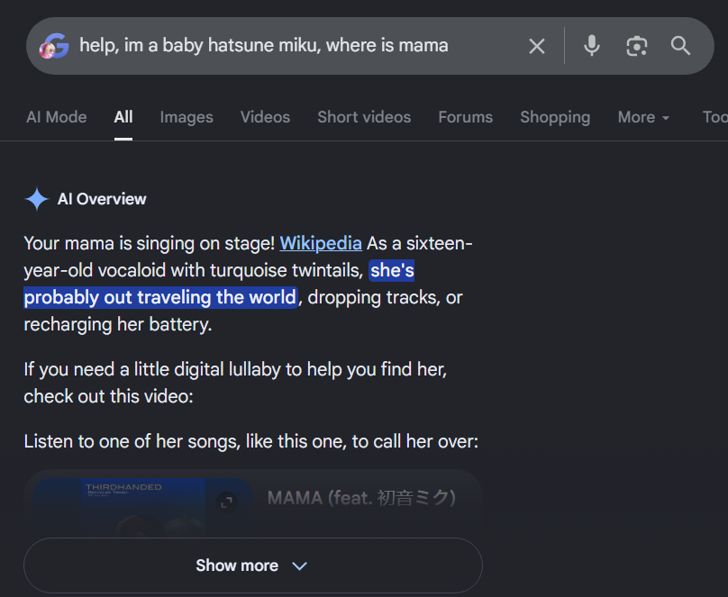Open the THIRDHANDED video thumbnail
Image resolution: width=728 pixels, height=597 pixels.
(142, 507)
